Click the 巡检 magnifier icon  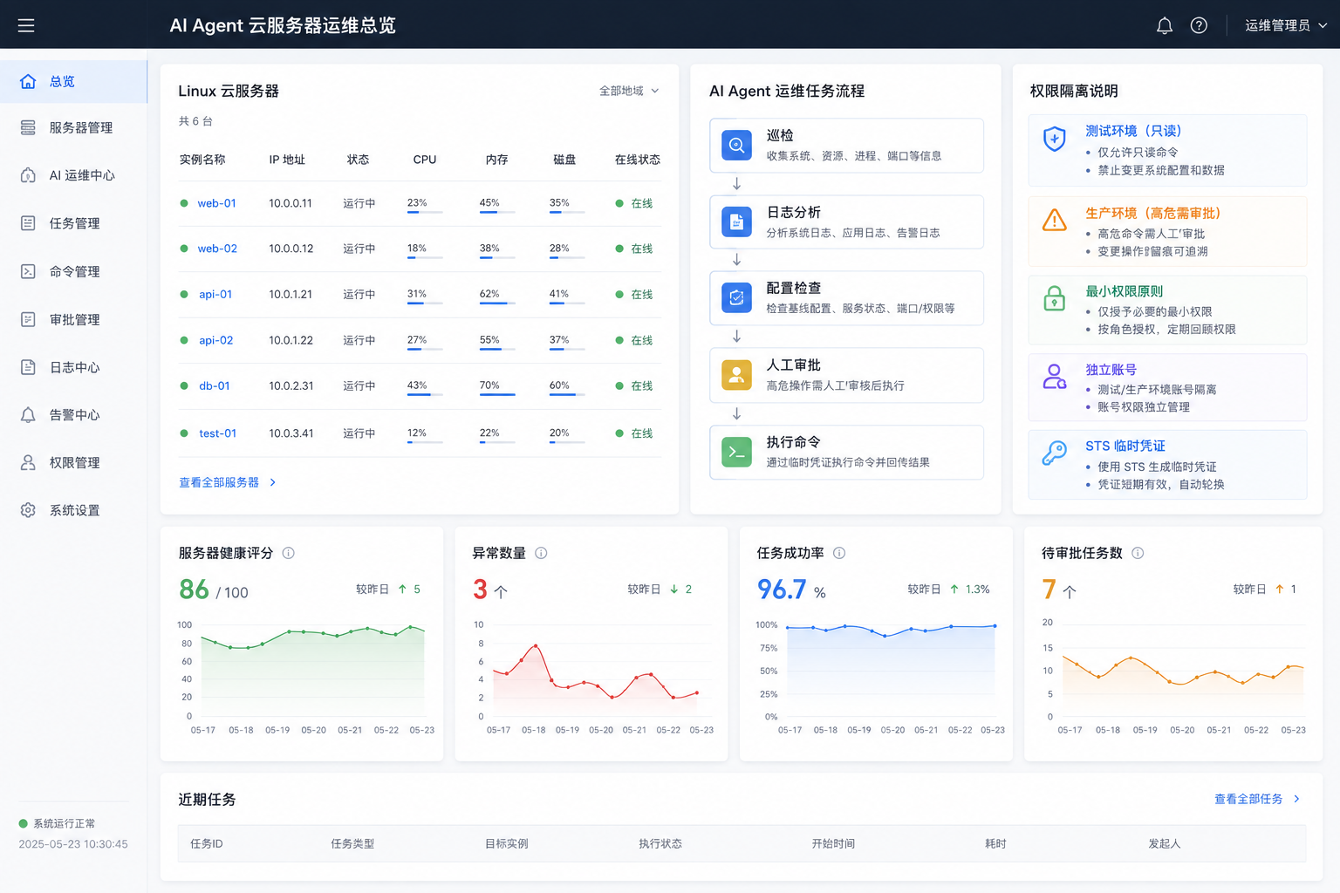[736, 145]
